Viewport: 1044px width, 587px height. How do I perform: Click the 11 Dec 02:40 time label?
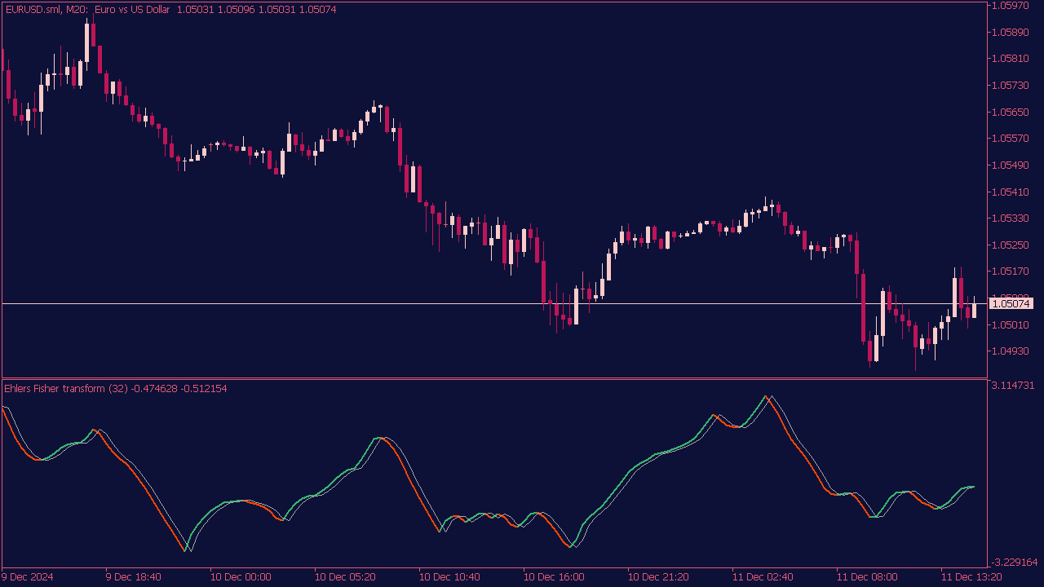click(763, 577)
